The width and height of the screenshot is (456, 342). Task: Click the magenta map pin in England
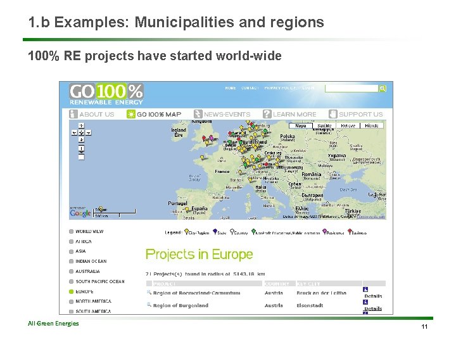(x=212, y=137)
